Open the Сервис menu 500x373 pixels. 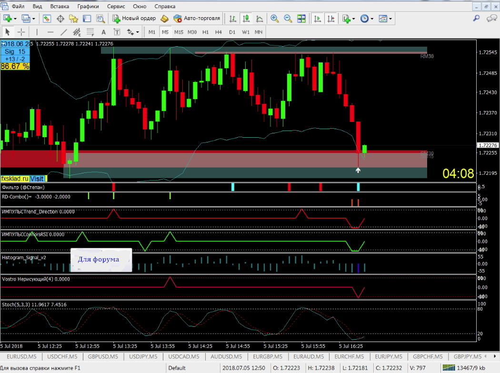[116, 6]
